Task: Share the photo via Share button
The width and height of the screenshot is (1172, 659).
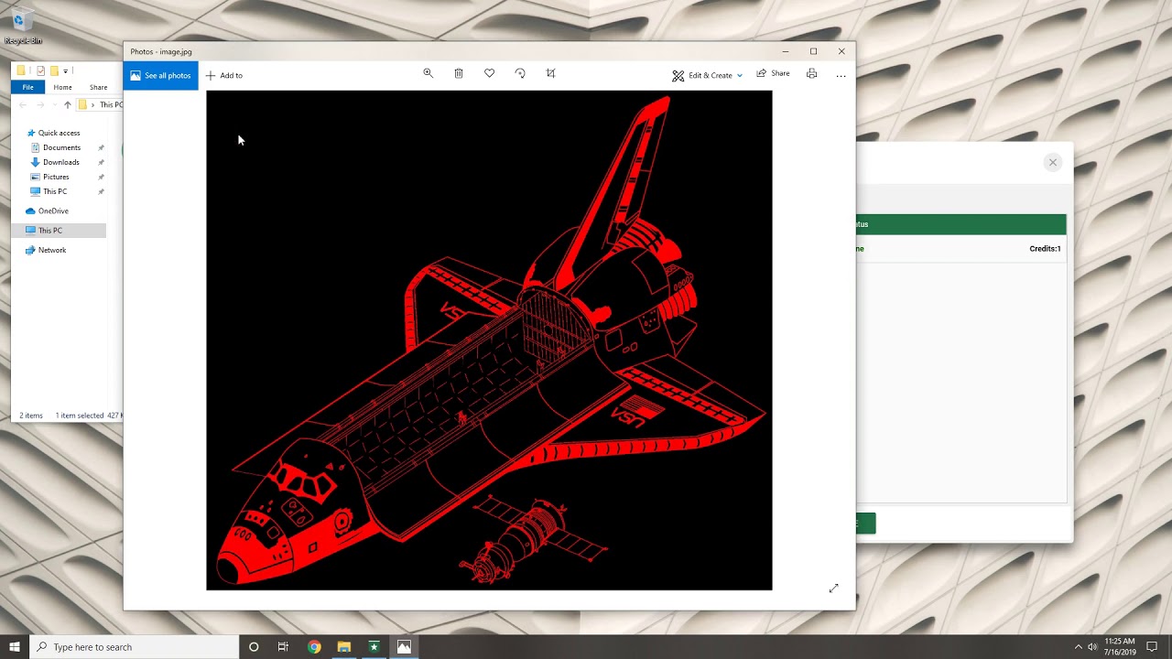Action: 773,73
